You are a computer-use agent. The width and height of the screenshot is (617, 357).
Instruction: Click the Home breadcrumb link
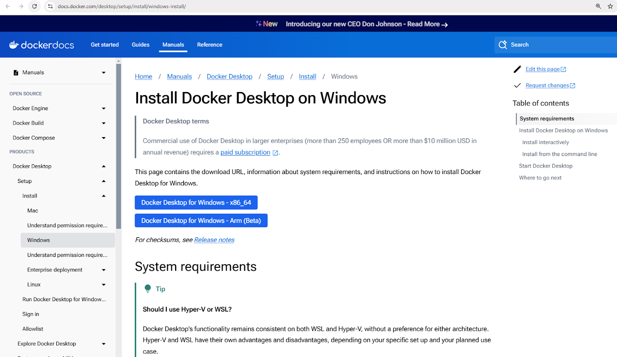pos(143,77)
